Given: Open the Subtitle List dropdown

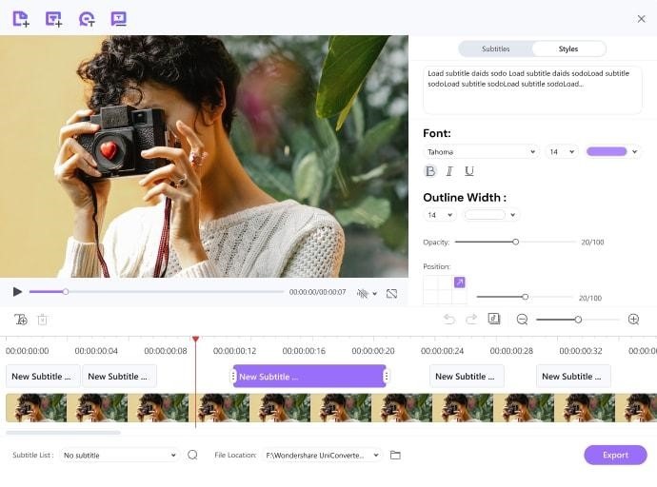Looking at the screenshot, I should (119, 455).
